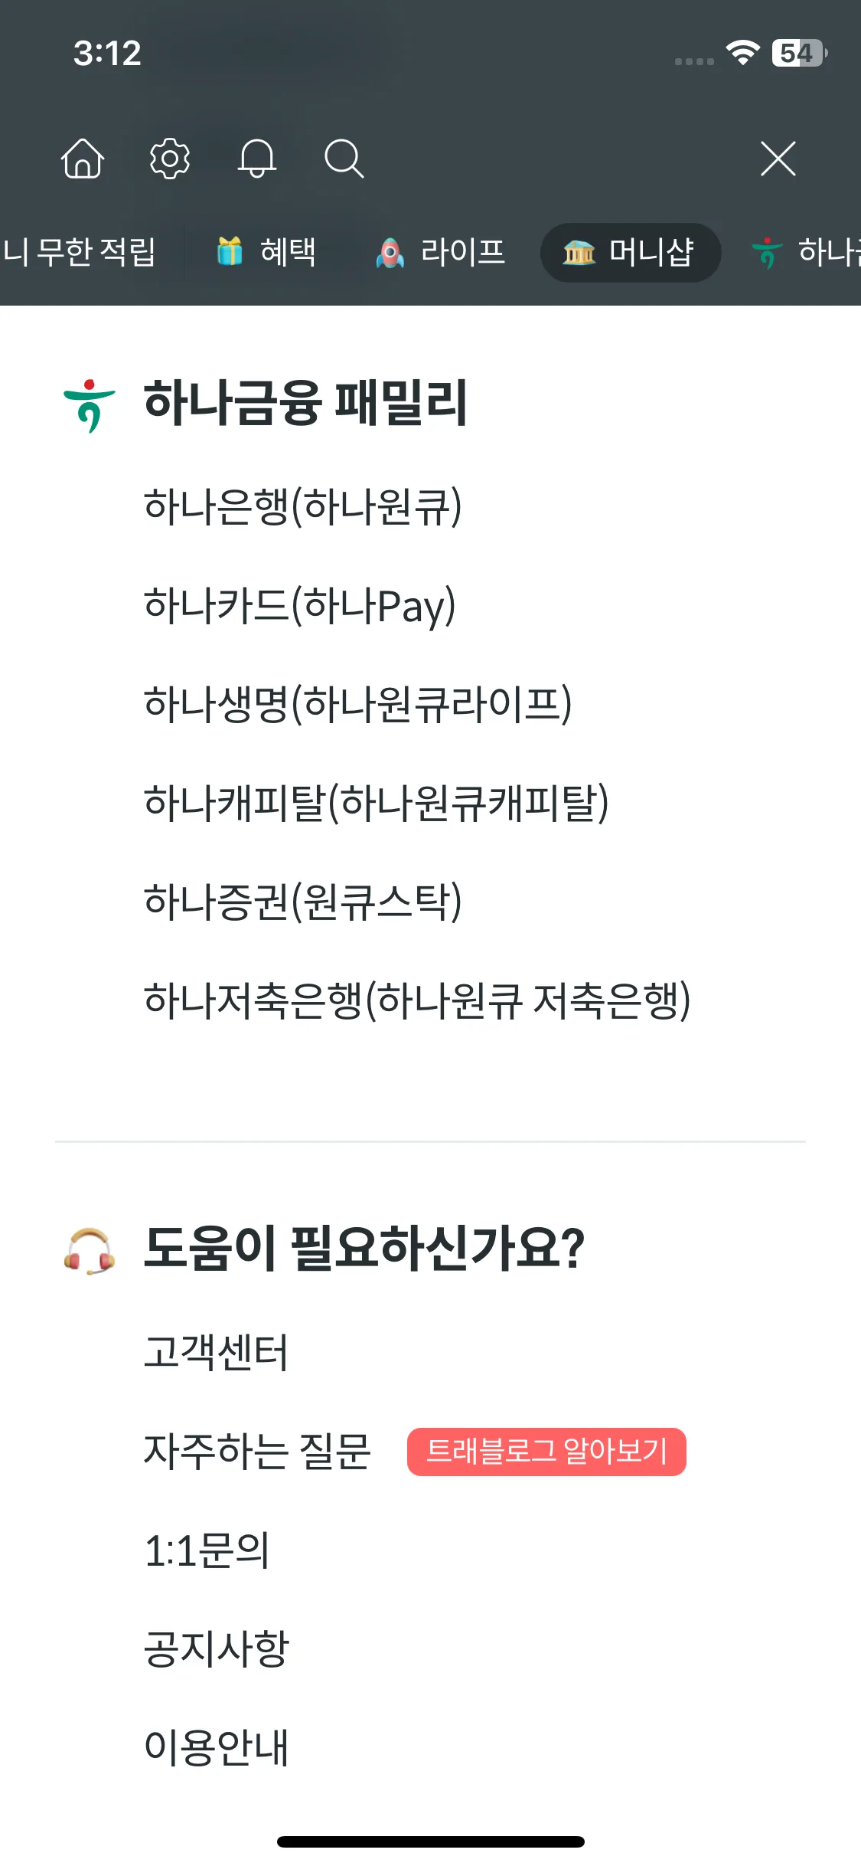Open 하나카드(하나Pay) link
The width and height of the screenshot is (861, 1866).
pos(300,605)
